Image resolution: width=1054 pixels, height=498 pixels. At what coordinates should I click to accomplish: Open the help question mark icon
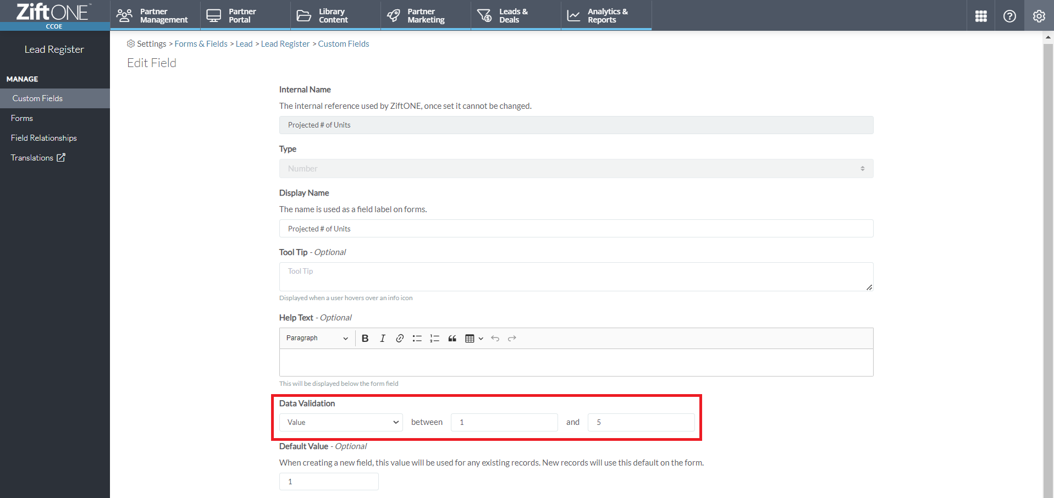(x=1009, y=16)
